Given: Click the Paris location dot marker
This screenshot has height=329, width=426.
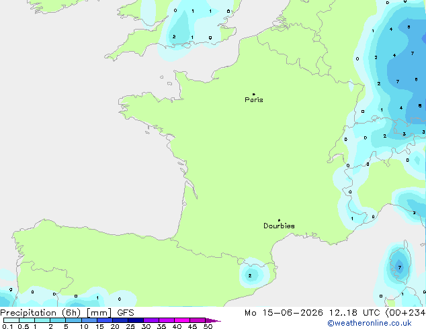Looking at the screenshot, I should (254, 94).
